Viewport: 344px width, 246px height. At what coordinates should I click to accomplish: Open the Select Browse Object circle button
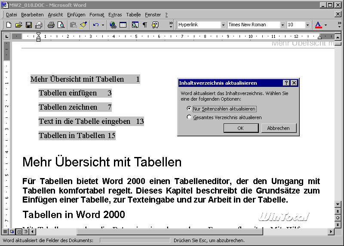coord(338,218)
